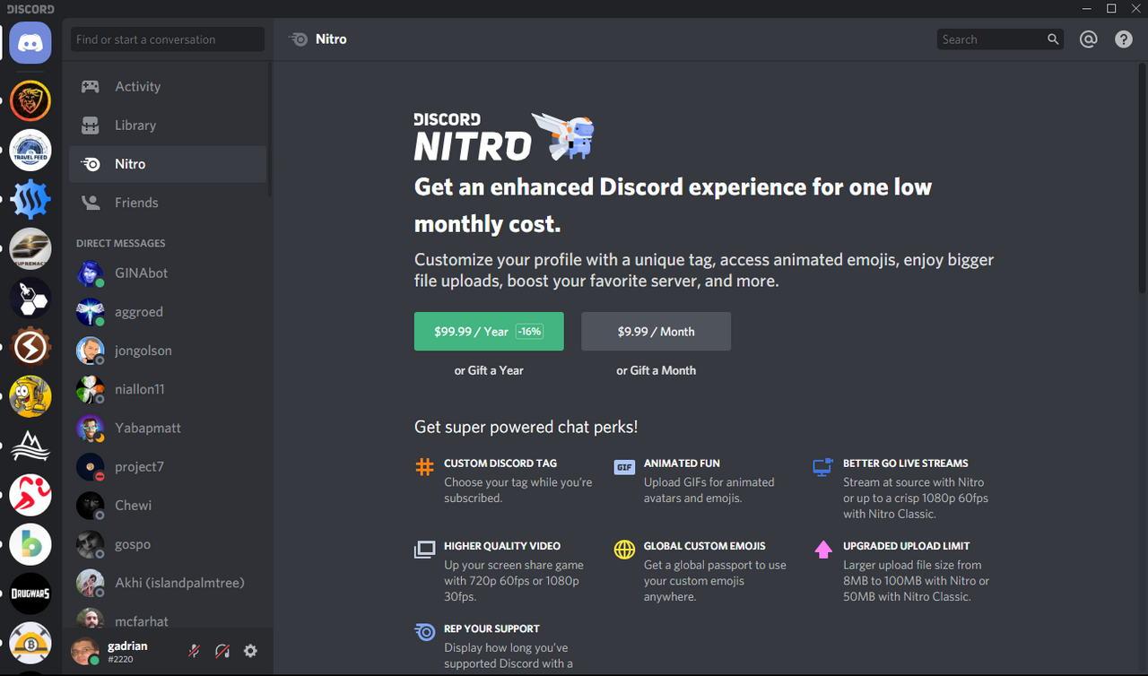Open direct message with Akhi (islandpalmtree)
The height and width of the screenshot is (676, 1148).
point(168,583)
